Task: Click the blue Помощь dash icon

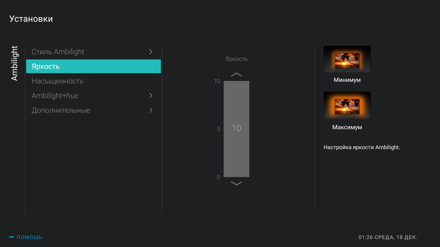Action: [11, 237]
